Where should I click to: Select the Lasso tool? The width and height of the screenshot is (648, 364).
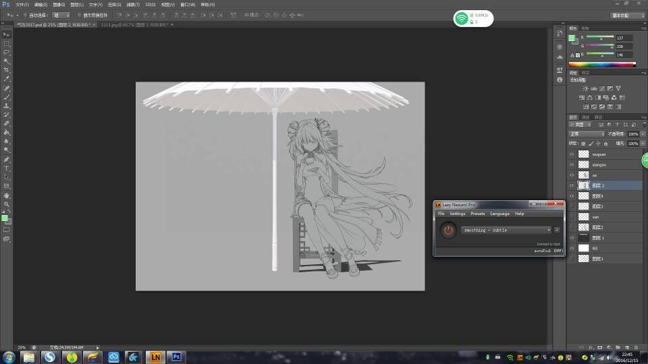click(6, 53)
